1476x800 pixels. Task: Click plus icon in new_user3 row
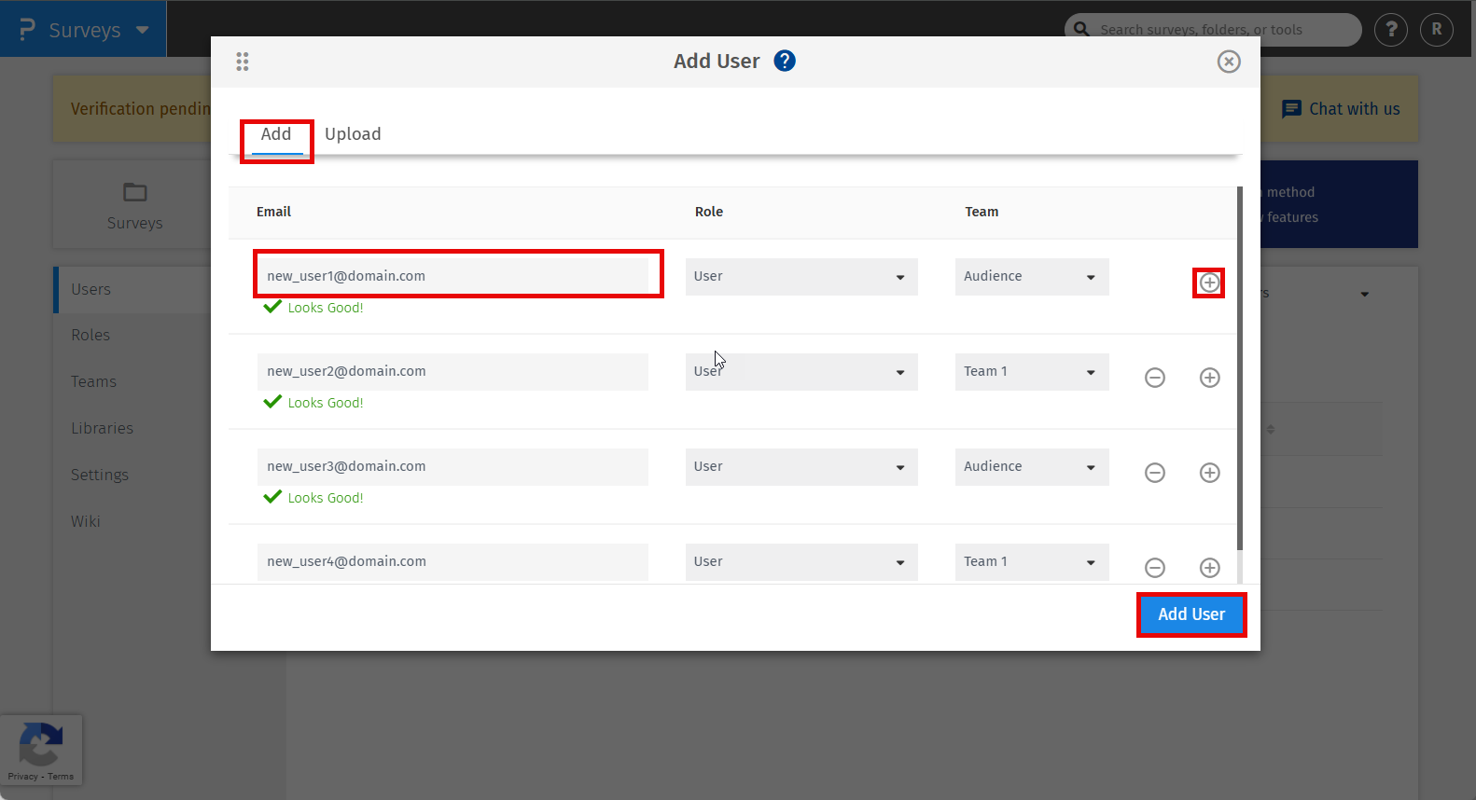pos(1209,473)
